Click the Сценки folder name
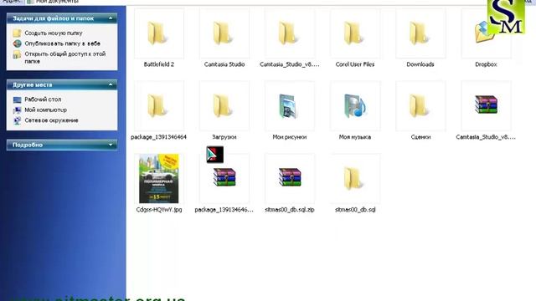Viewport: 536px width, 301px height. (420, 137)
